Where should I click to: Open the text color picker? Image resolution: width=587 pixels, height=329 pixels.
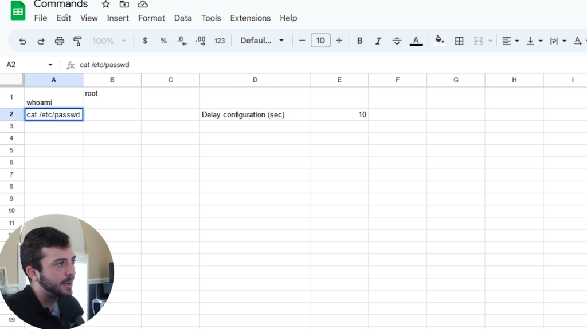click(x=416, y=41)
